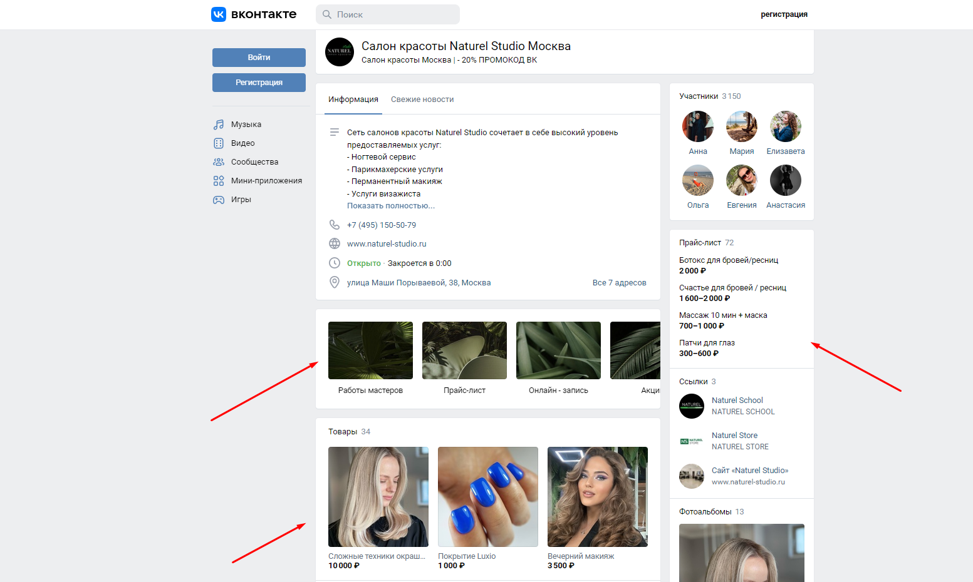Open Сообщества via its people icon

click(x=219, y=162)
